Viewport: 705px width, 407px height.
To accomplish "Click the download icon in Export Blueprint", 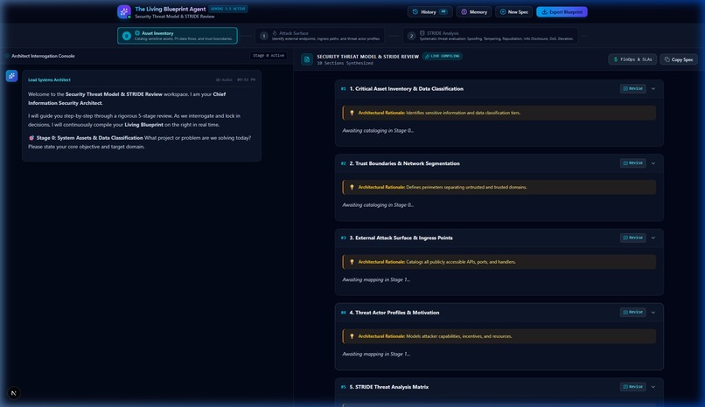I will tap(544, 11).
